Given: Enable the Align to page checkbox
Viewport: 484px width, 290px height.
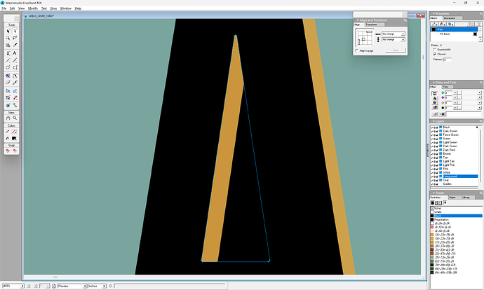Looking at the screenshot, I should (357, 50).
